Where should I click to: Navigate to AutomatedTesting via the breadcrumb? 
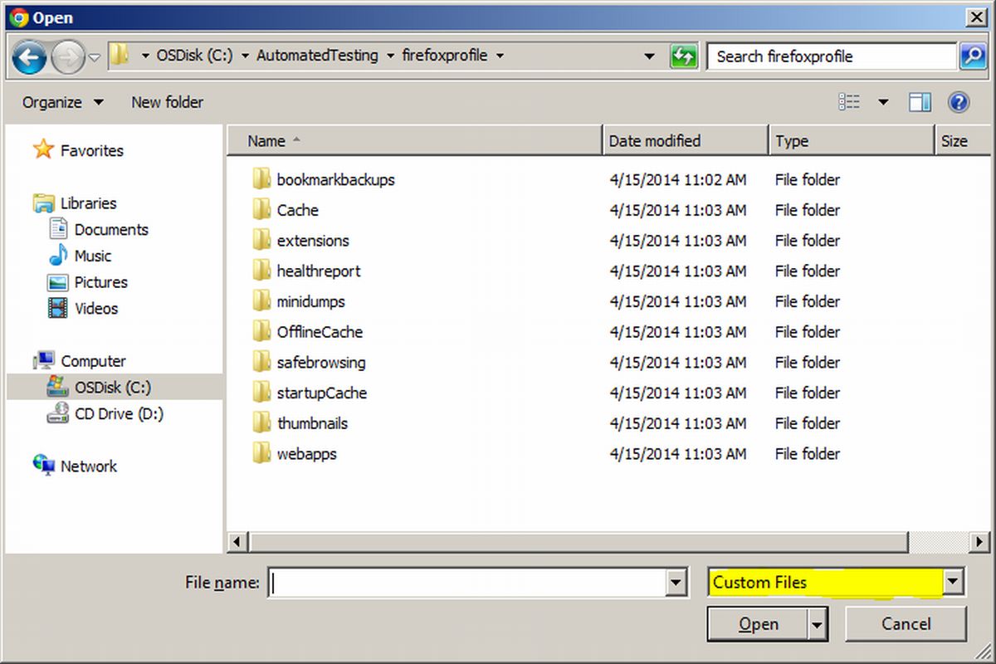[316, 56]
